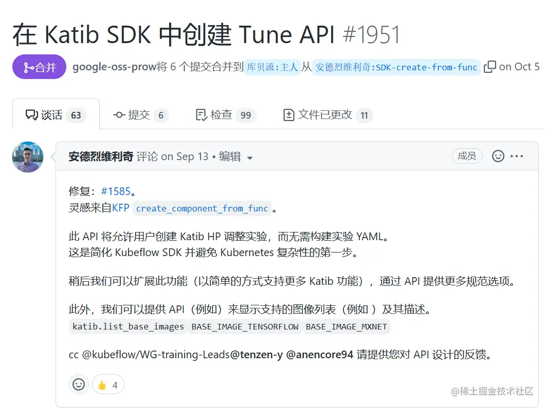Screen dimensions: 545x408
Task: Click the BASE_IMAGE_TENSORFLOW code snippet
Action: pos(245,326)
